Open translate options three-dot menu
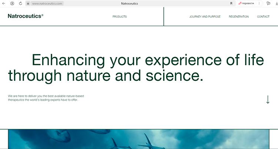Viewport: 278px width, 149px height. coord(259,3)
